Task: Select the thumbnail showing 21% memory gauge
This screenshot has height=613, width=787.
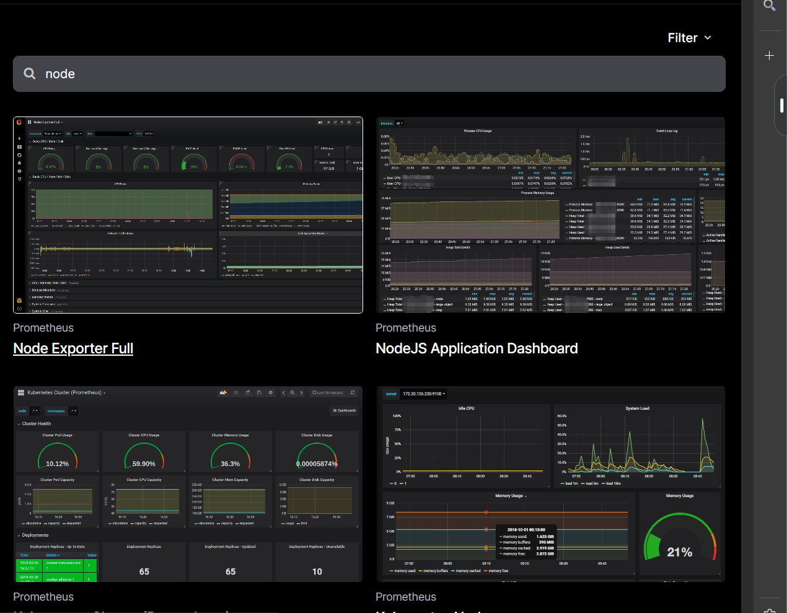Action: tap(550, 484)
